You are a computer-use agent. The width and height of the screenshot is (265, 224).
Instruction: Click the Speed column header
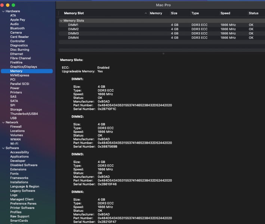pos(225,13)
